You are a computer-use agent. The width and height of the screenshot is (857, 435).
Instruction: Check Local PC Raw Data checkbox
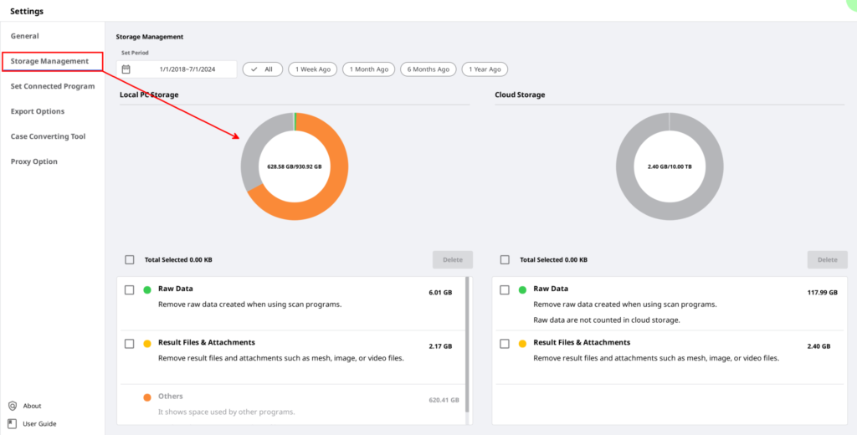(x=130, y=289)
